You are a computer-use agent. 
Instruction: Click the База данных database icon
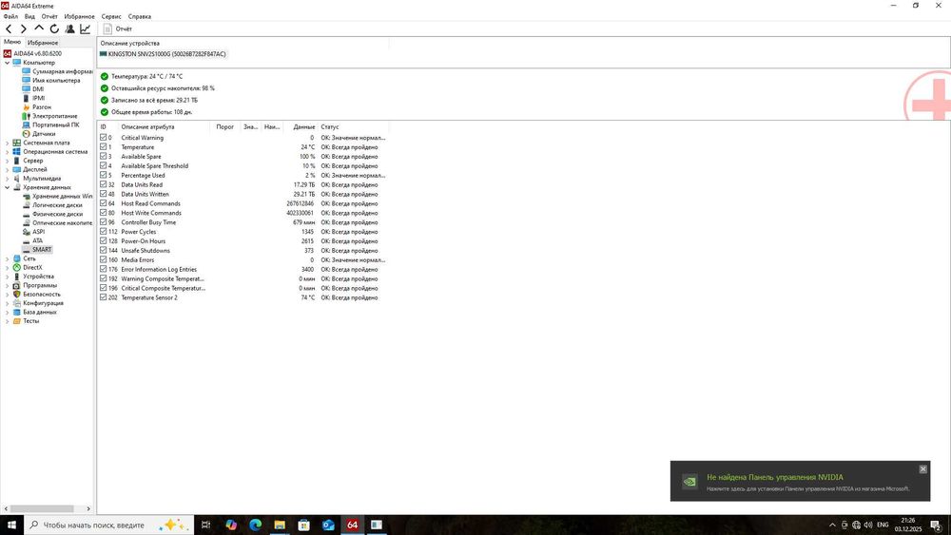point(16,312)
